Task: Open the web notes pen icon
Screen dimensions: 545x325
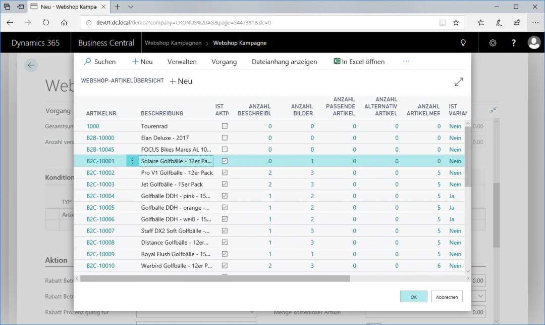Action: tap(499, 23)
